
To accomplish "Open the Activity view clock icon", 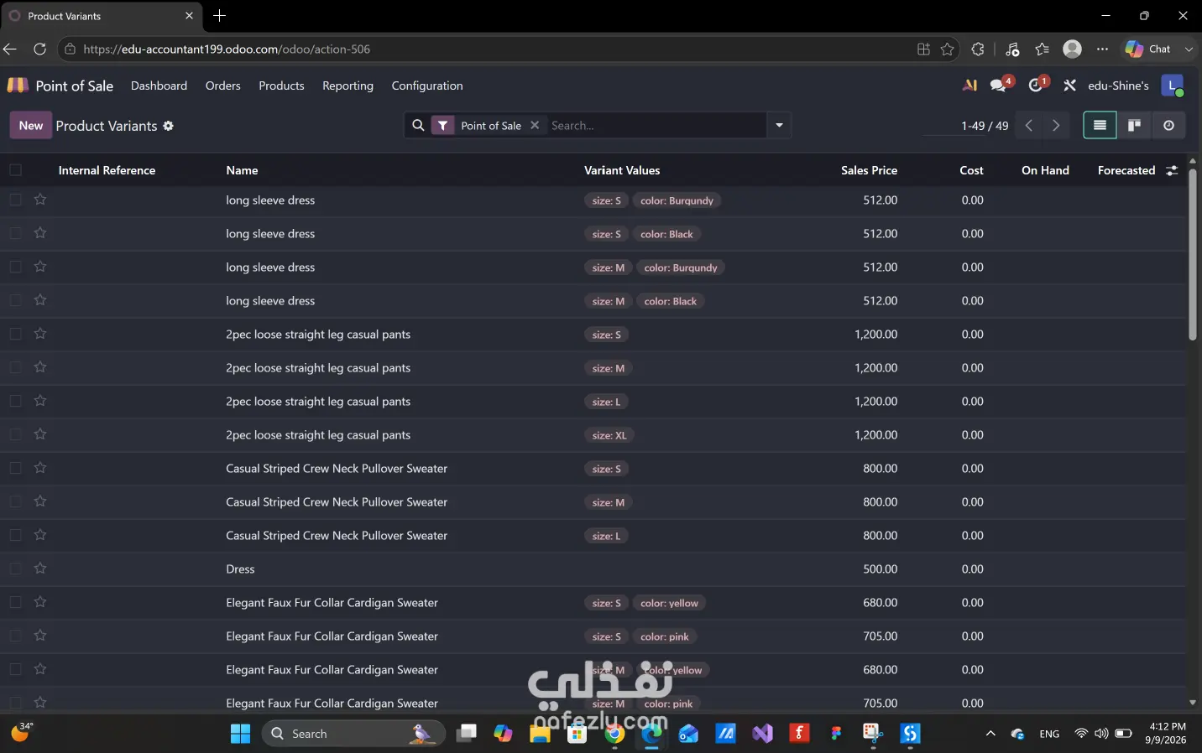I will [x=1168, y=126].
